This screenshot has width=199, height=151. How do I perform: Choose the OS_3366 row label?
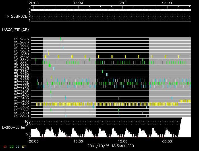pyautogui.click(x=21, y=77)
